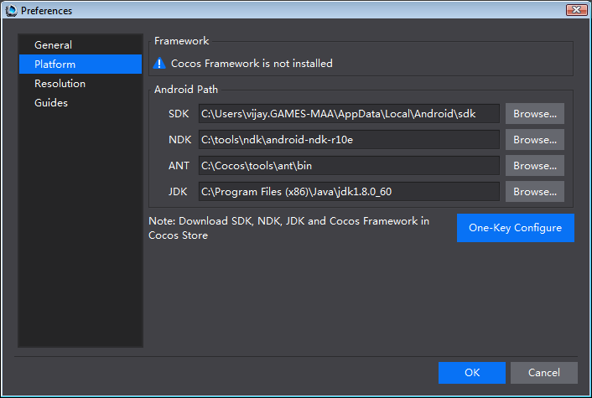Browse for the ANT folder
592x398 pixels.
click(x=535, y=166)
